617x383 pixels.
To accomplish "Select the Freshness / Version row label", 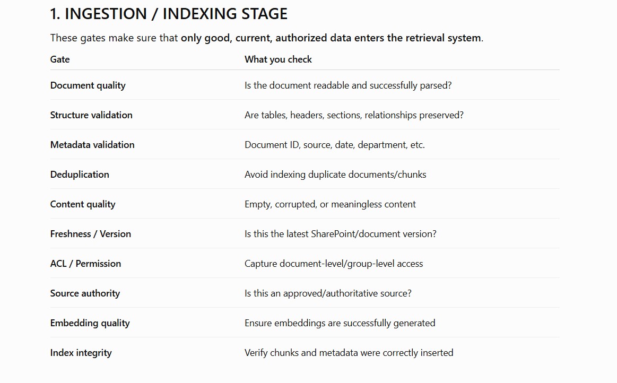I will [x=91, y=234].
